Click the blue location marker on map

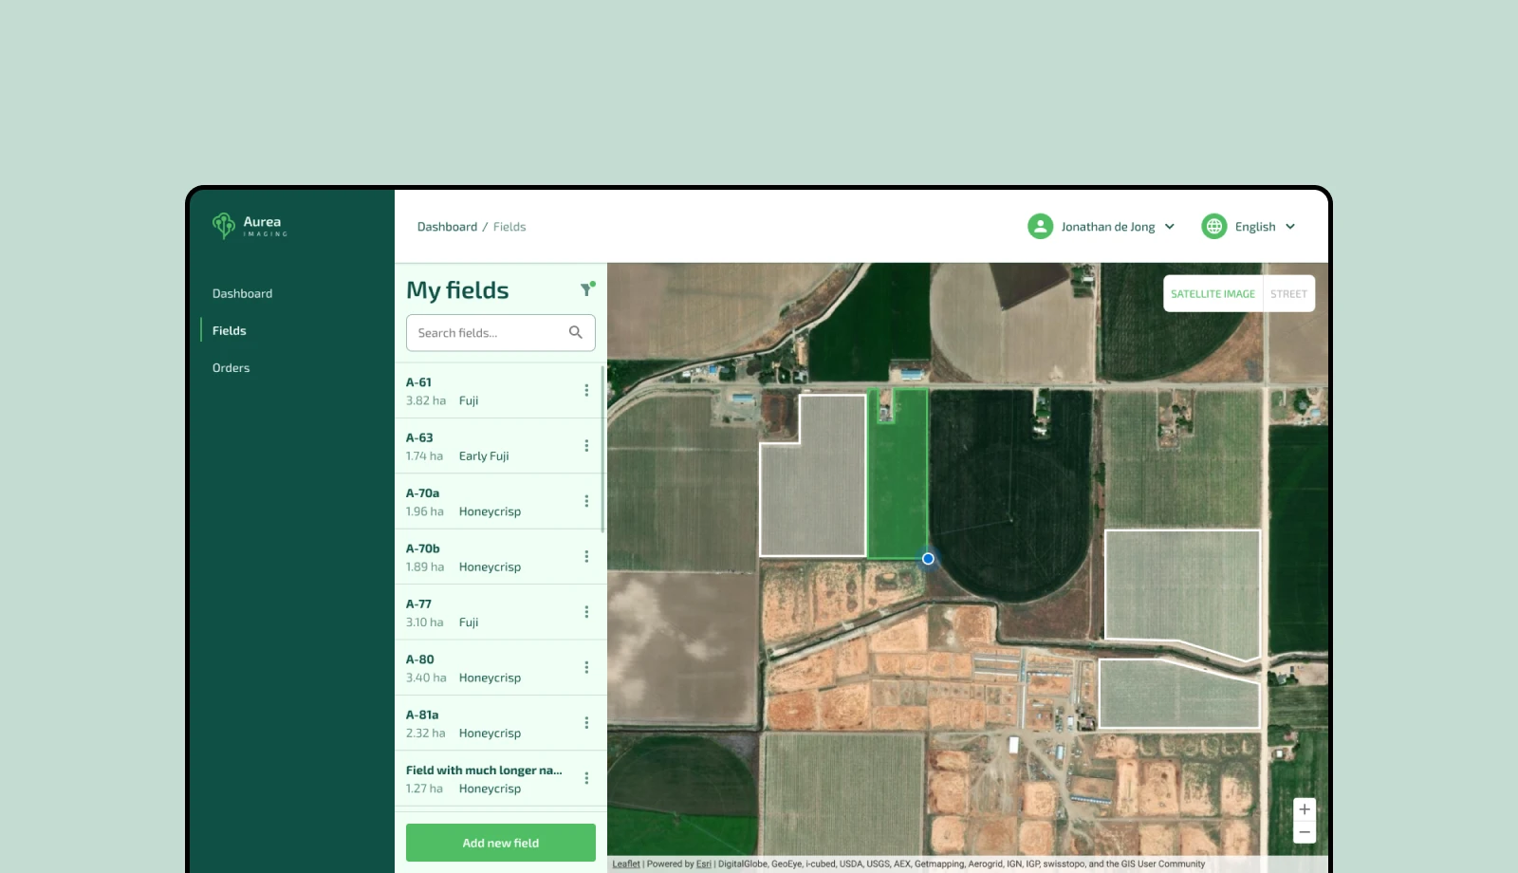pos(928,559)
